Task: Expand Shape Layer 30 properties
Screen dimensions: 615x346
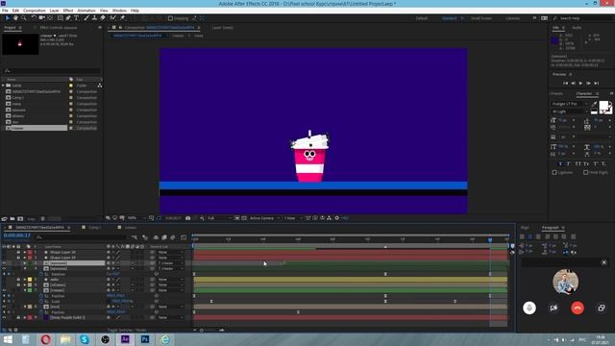Action: 25,252
